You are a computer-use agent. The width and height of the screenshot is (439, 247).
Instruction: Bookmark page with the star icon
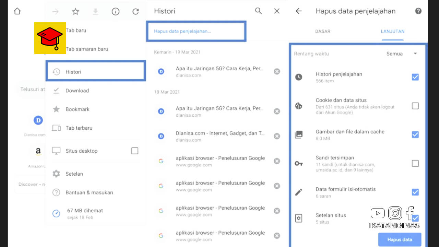[x=75, y=12]
